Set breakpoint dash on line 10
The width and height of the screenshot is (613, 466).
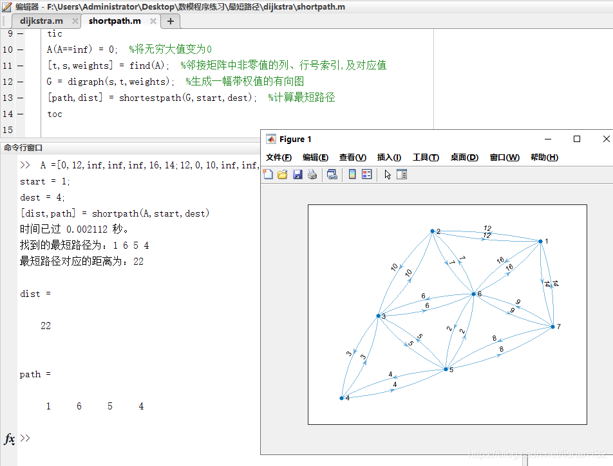21,49
